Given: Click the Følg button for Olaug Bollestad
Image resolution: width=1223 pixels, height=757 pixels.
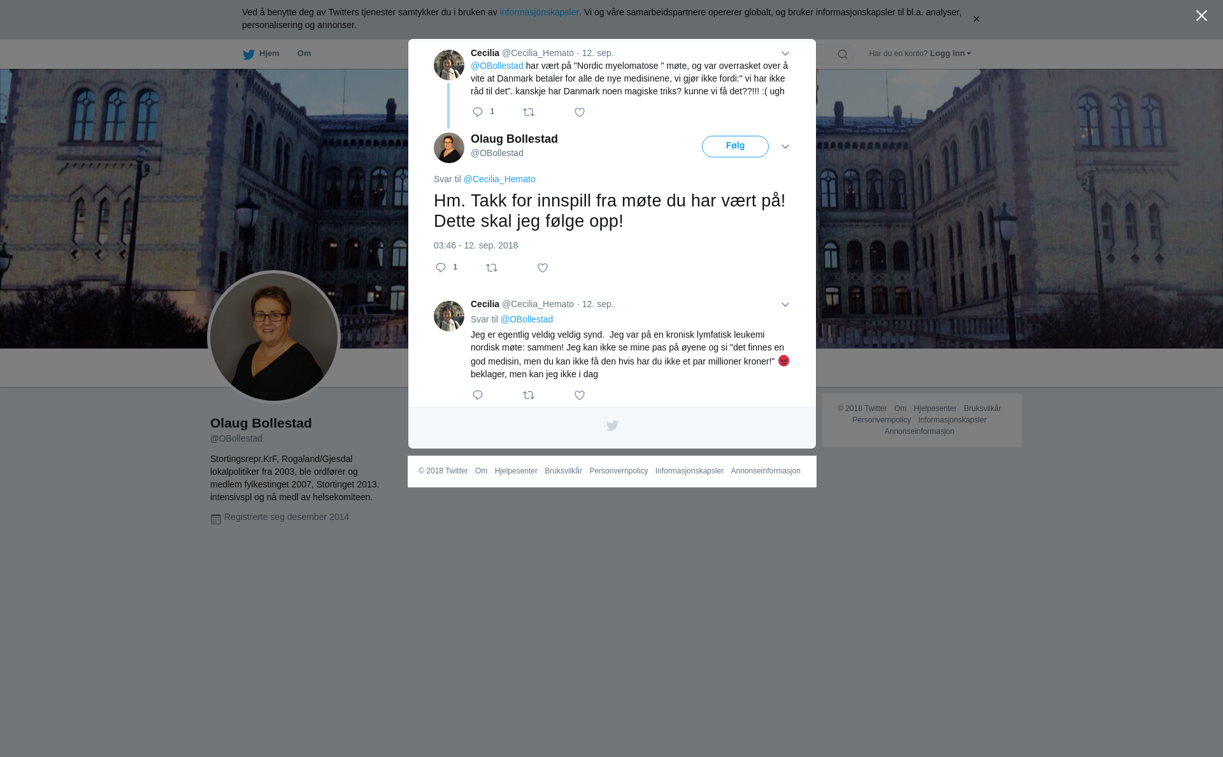Looking at the screenshot, I should coord(735,146).
